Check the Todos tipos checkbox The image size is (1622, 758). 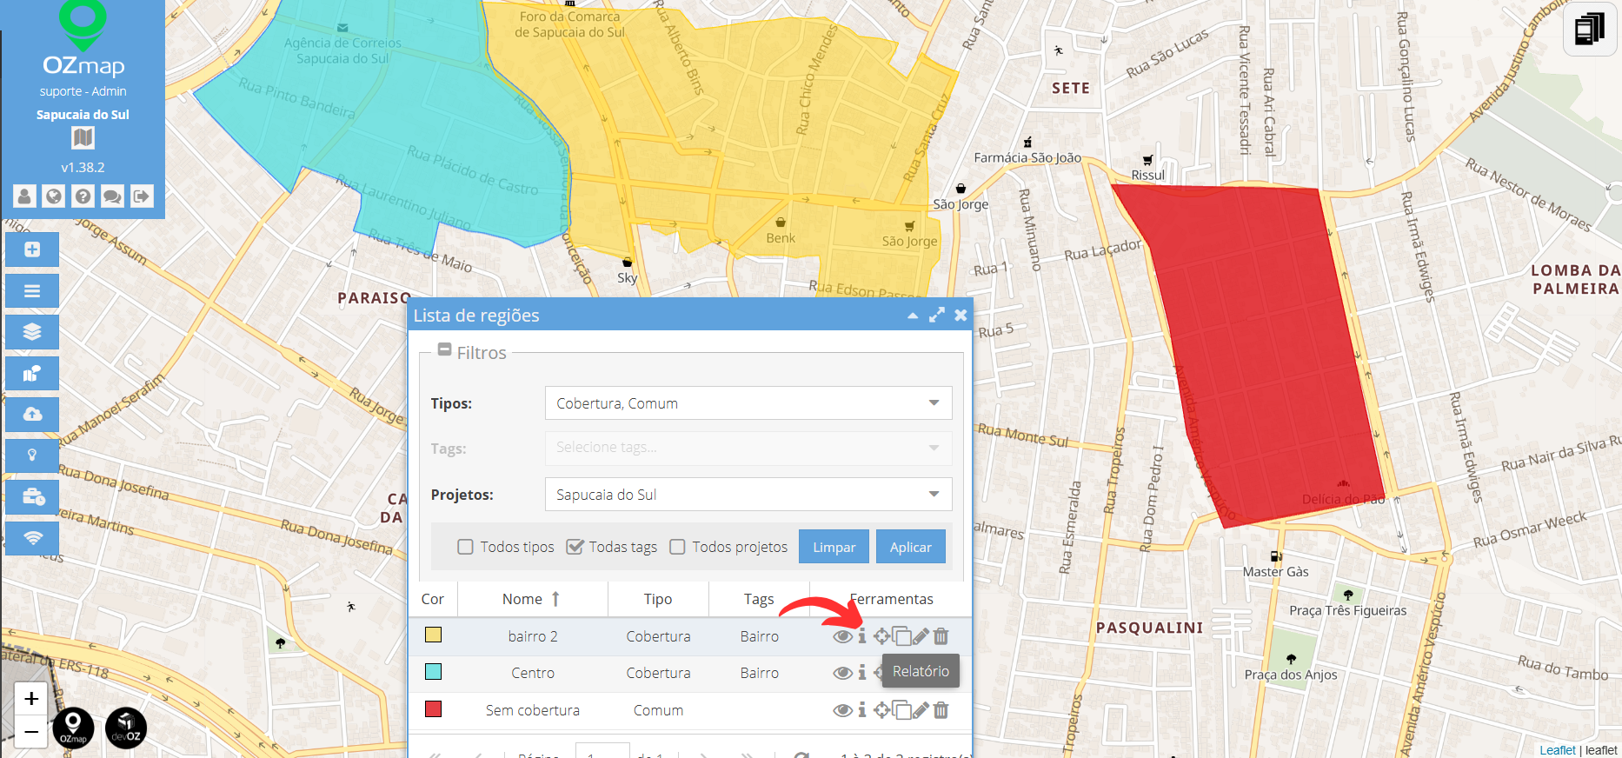465,547
